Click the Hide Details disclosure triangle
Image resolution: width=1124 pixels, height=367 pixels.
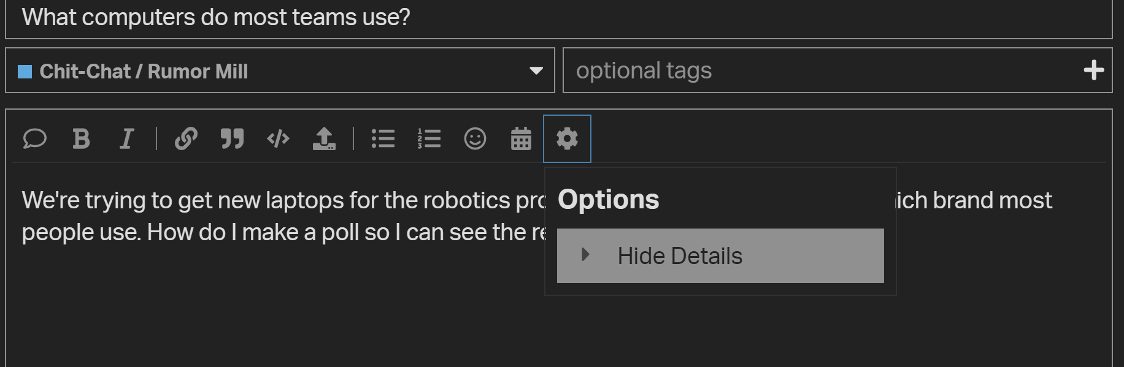coord(585,254)
